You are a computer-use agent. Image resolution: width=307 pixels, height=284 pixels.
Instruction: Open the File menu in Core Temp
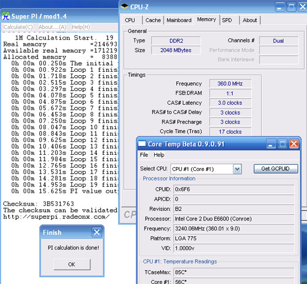pos(144,155)
